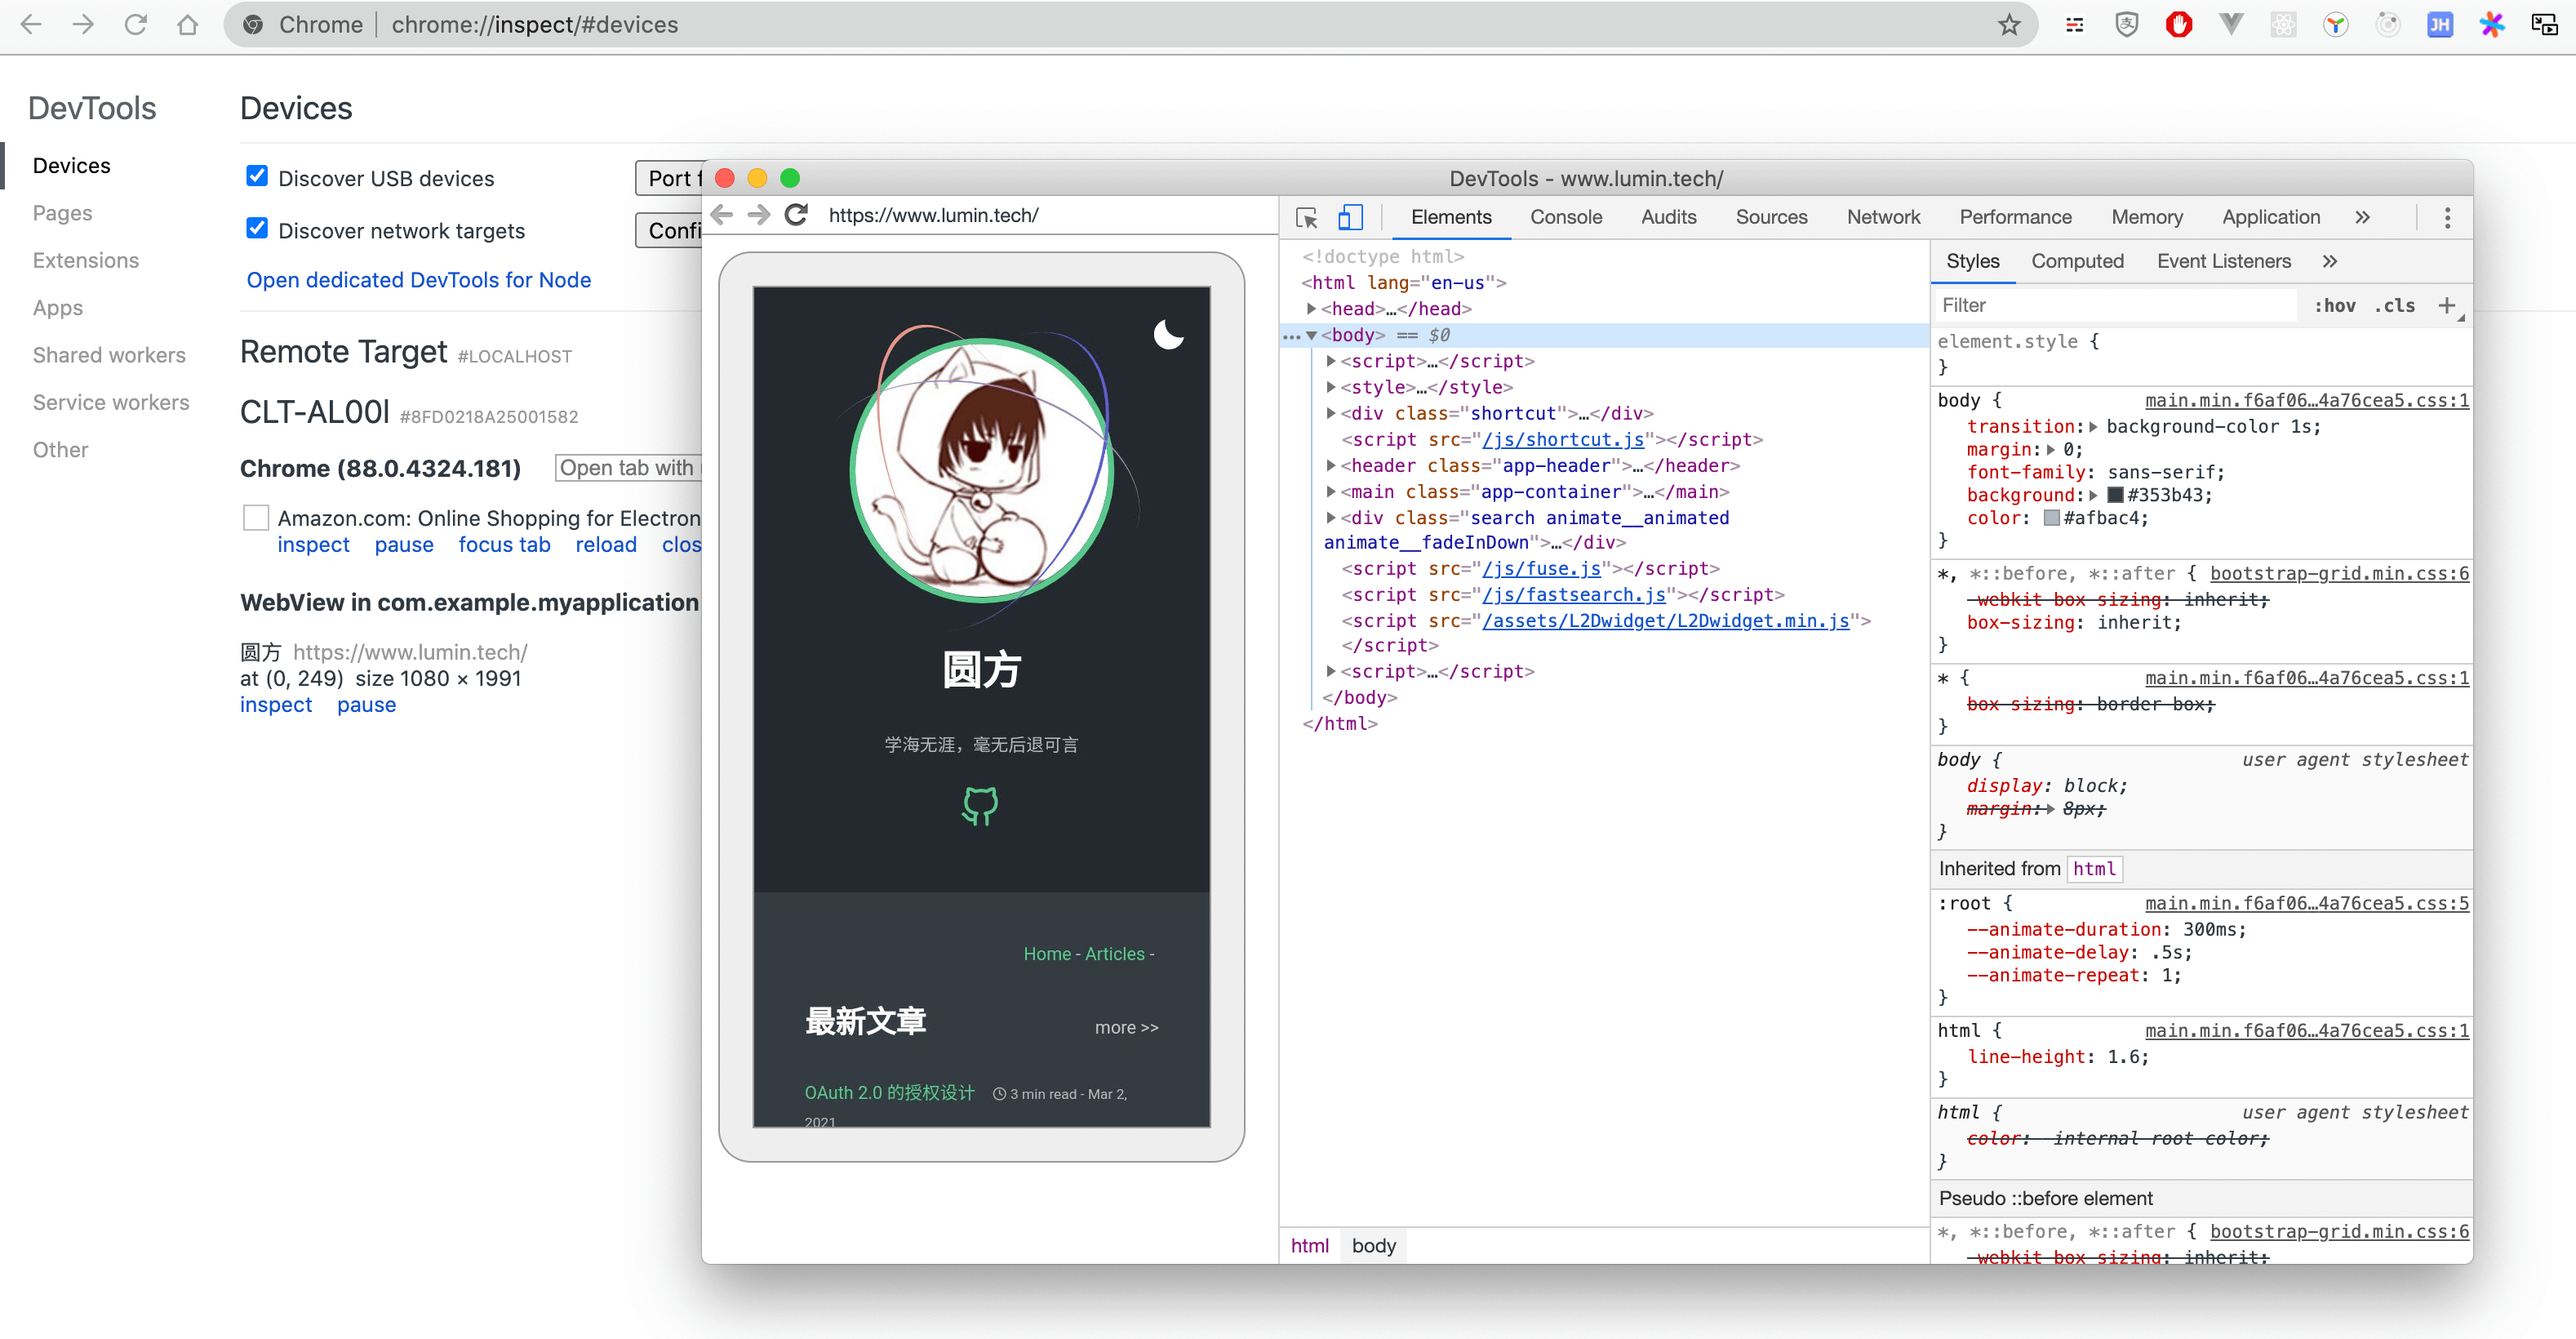
Task: Click the Chrome home icon
Action: point(187,24)
